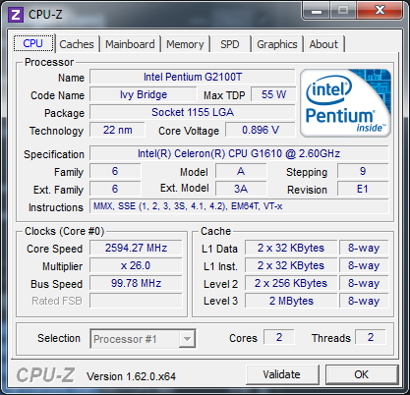Click the L1 Data size '2 x 32 KBytes'
Screen dimensions: 410x395
291,248
